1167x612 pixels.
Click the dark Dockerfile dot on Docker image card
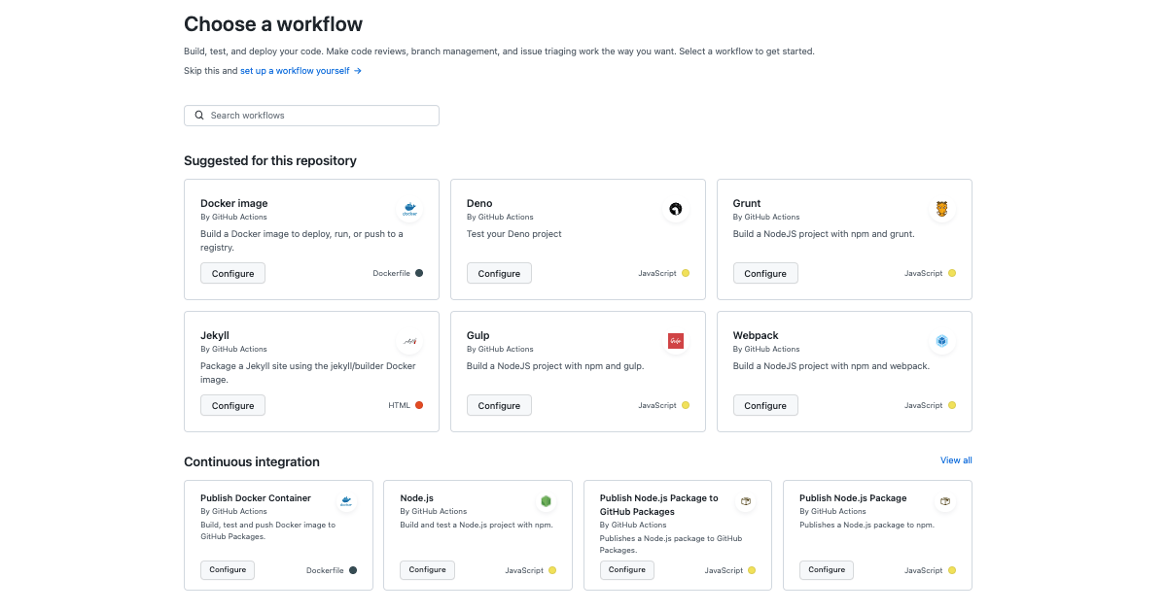tap(421, 273)
